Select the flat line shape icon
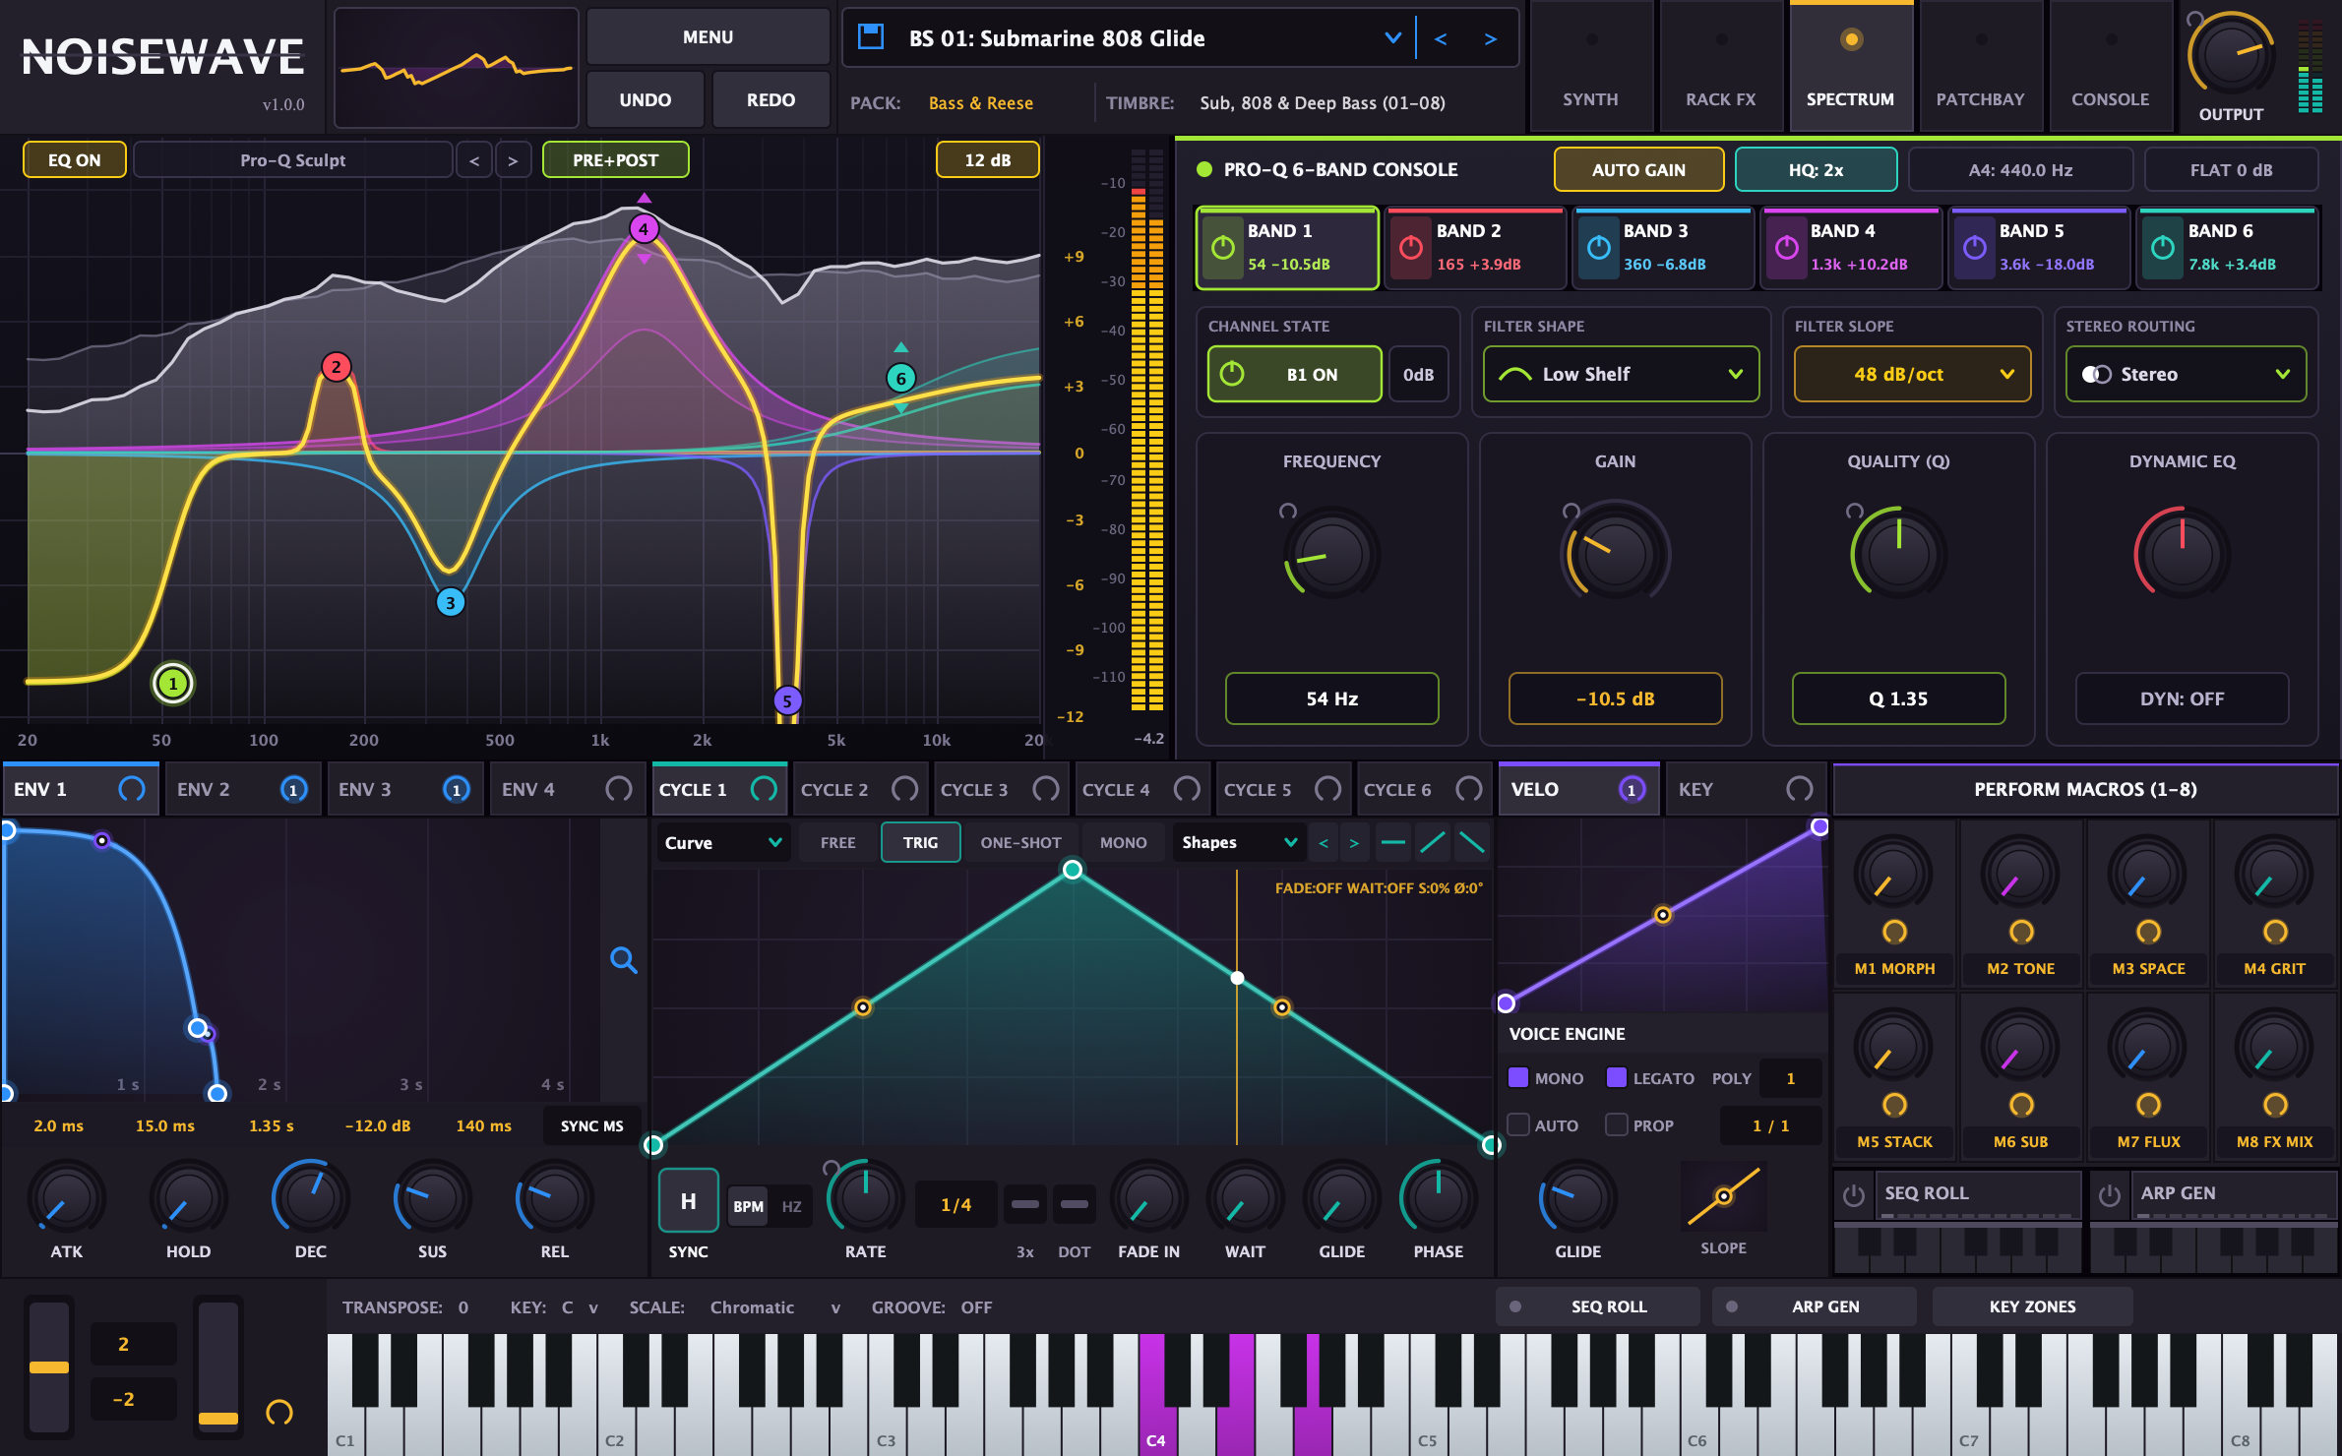Image resolution: width=2342 pixels, height=1456 pixels. [x=1393, y=843]
